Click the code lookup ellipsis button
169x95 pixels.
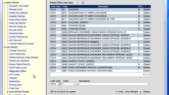tap(76, 84)
